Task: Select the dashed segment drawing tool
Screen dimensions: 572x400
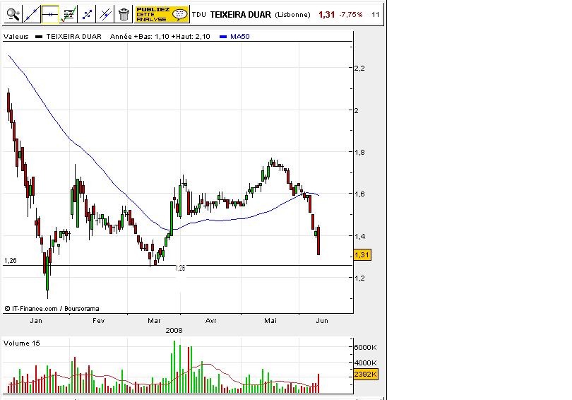Action: (x=86, y=15)
